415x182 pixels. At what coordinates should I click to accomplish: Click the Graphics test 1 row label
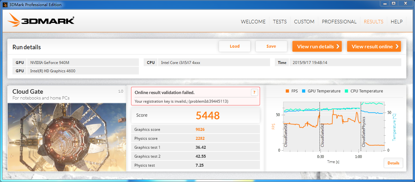pyautogui.click(x=147, y=147)
